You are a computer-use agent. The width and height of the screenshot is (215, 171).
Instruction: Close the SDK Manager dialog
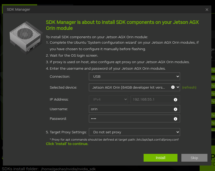click(x=207, y=10)
